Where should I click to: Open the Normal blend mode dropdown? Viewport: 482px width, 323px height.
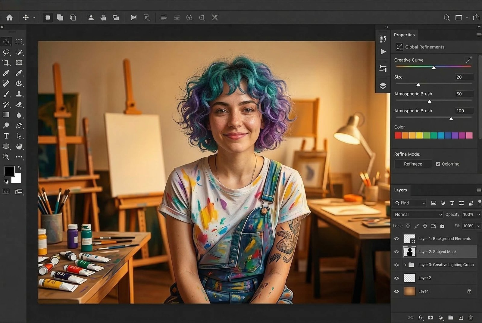tap(418, 215)
